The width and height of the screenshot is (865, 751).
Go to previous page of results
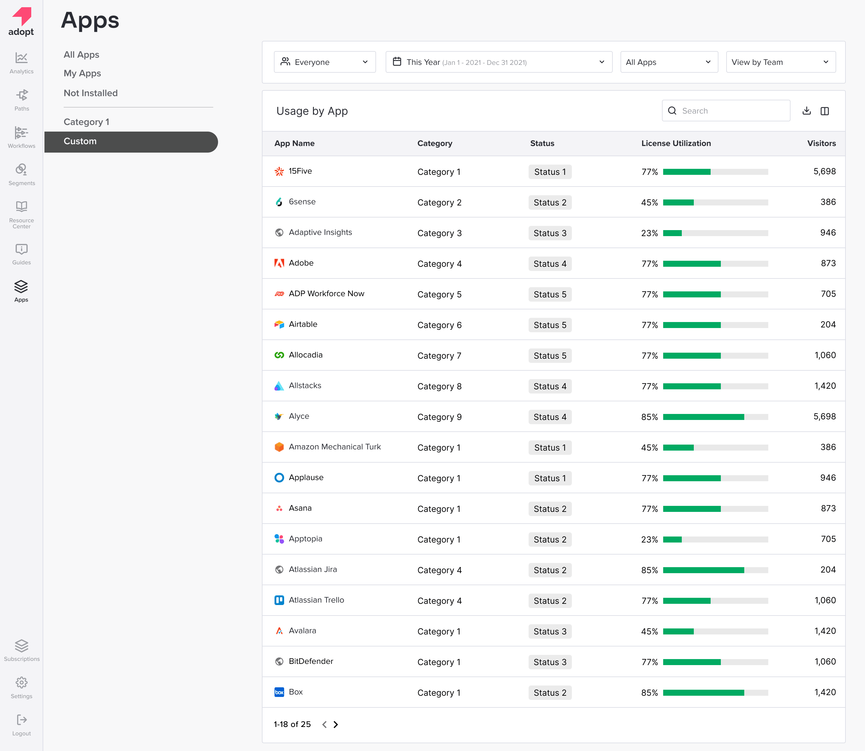[324, 725]
